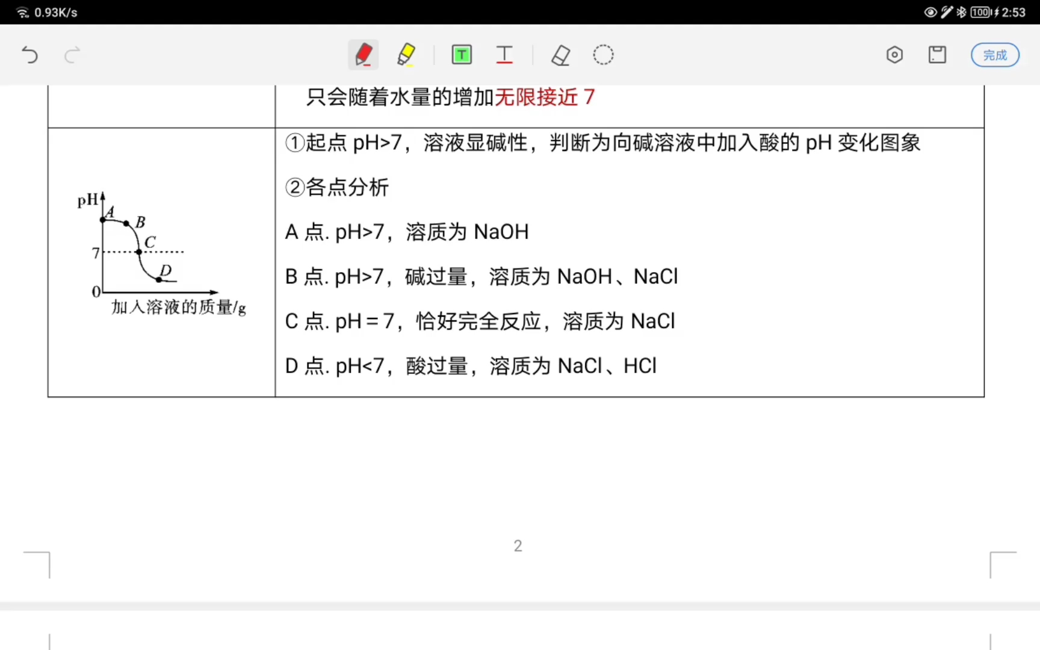Viewport: 1040px width, 650px height.
Task: Tap the page number 2
Action: coord(518,546)
